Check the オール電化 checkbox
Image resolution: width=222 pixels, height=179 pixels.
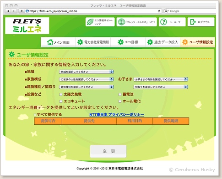[x=120, y=101]
